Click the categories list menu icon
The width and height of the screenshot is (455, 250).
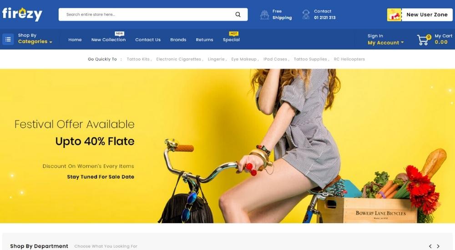(8, 39)
